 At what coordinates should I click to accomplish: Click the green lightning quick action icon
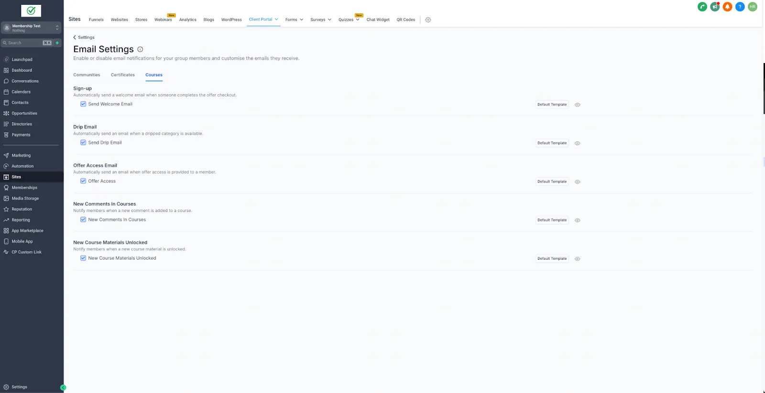click(x=57, y=43)
